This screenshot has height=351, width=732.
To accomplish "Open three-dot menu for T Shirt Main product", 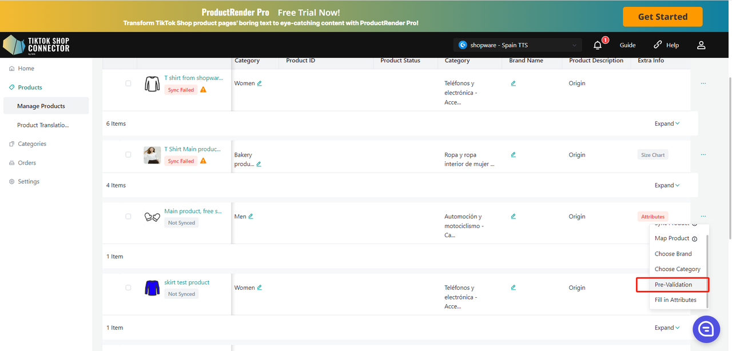I will pyautogui.click(x=703, y=154).
